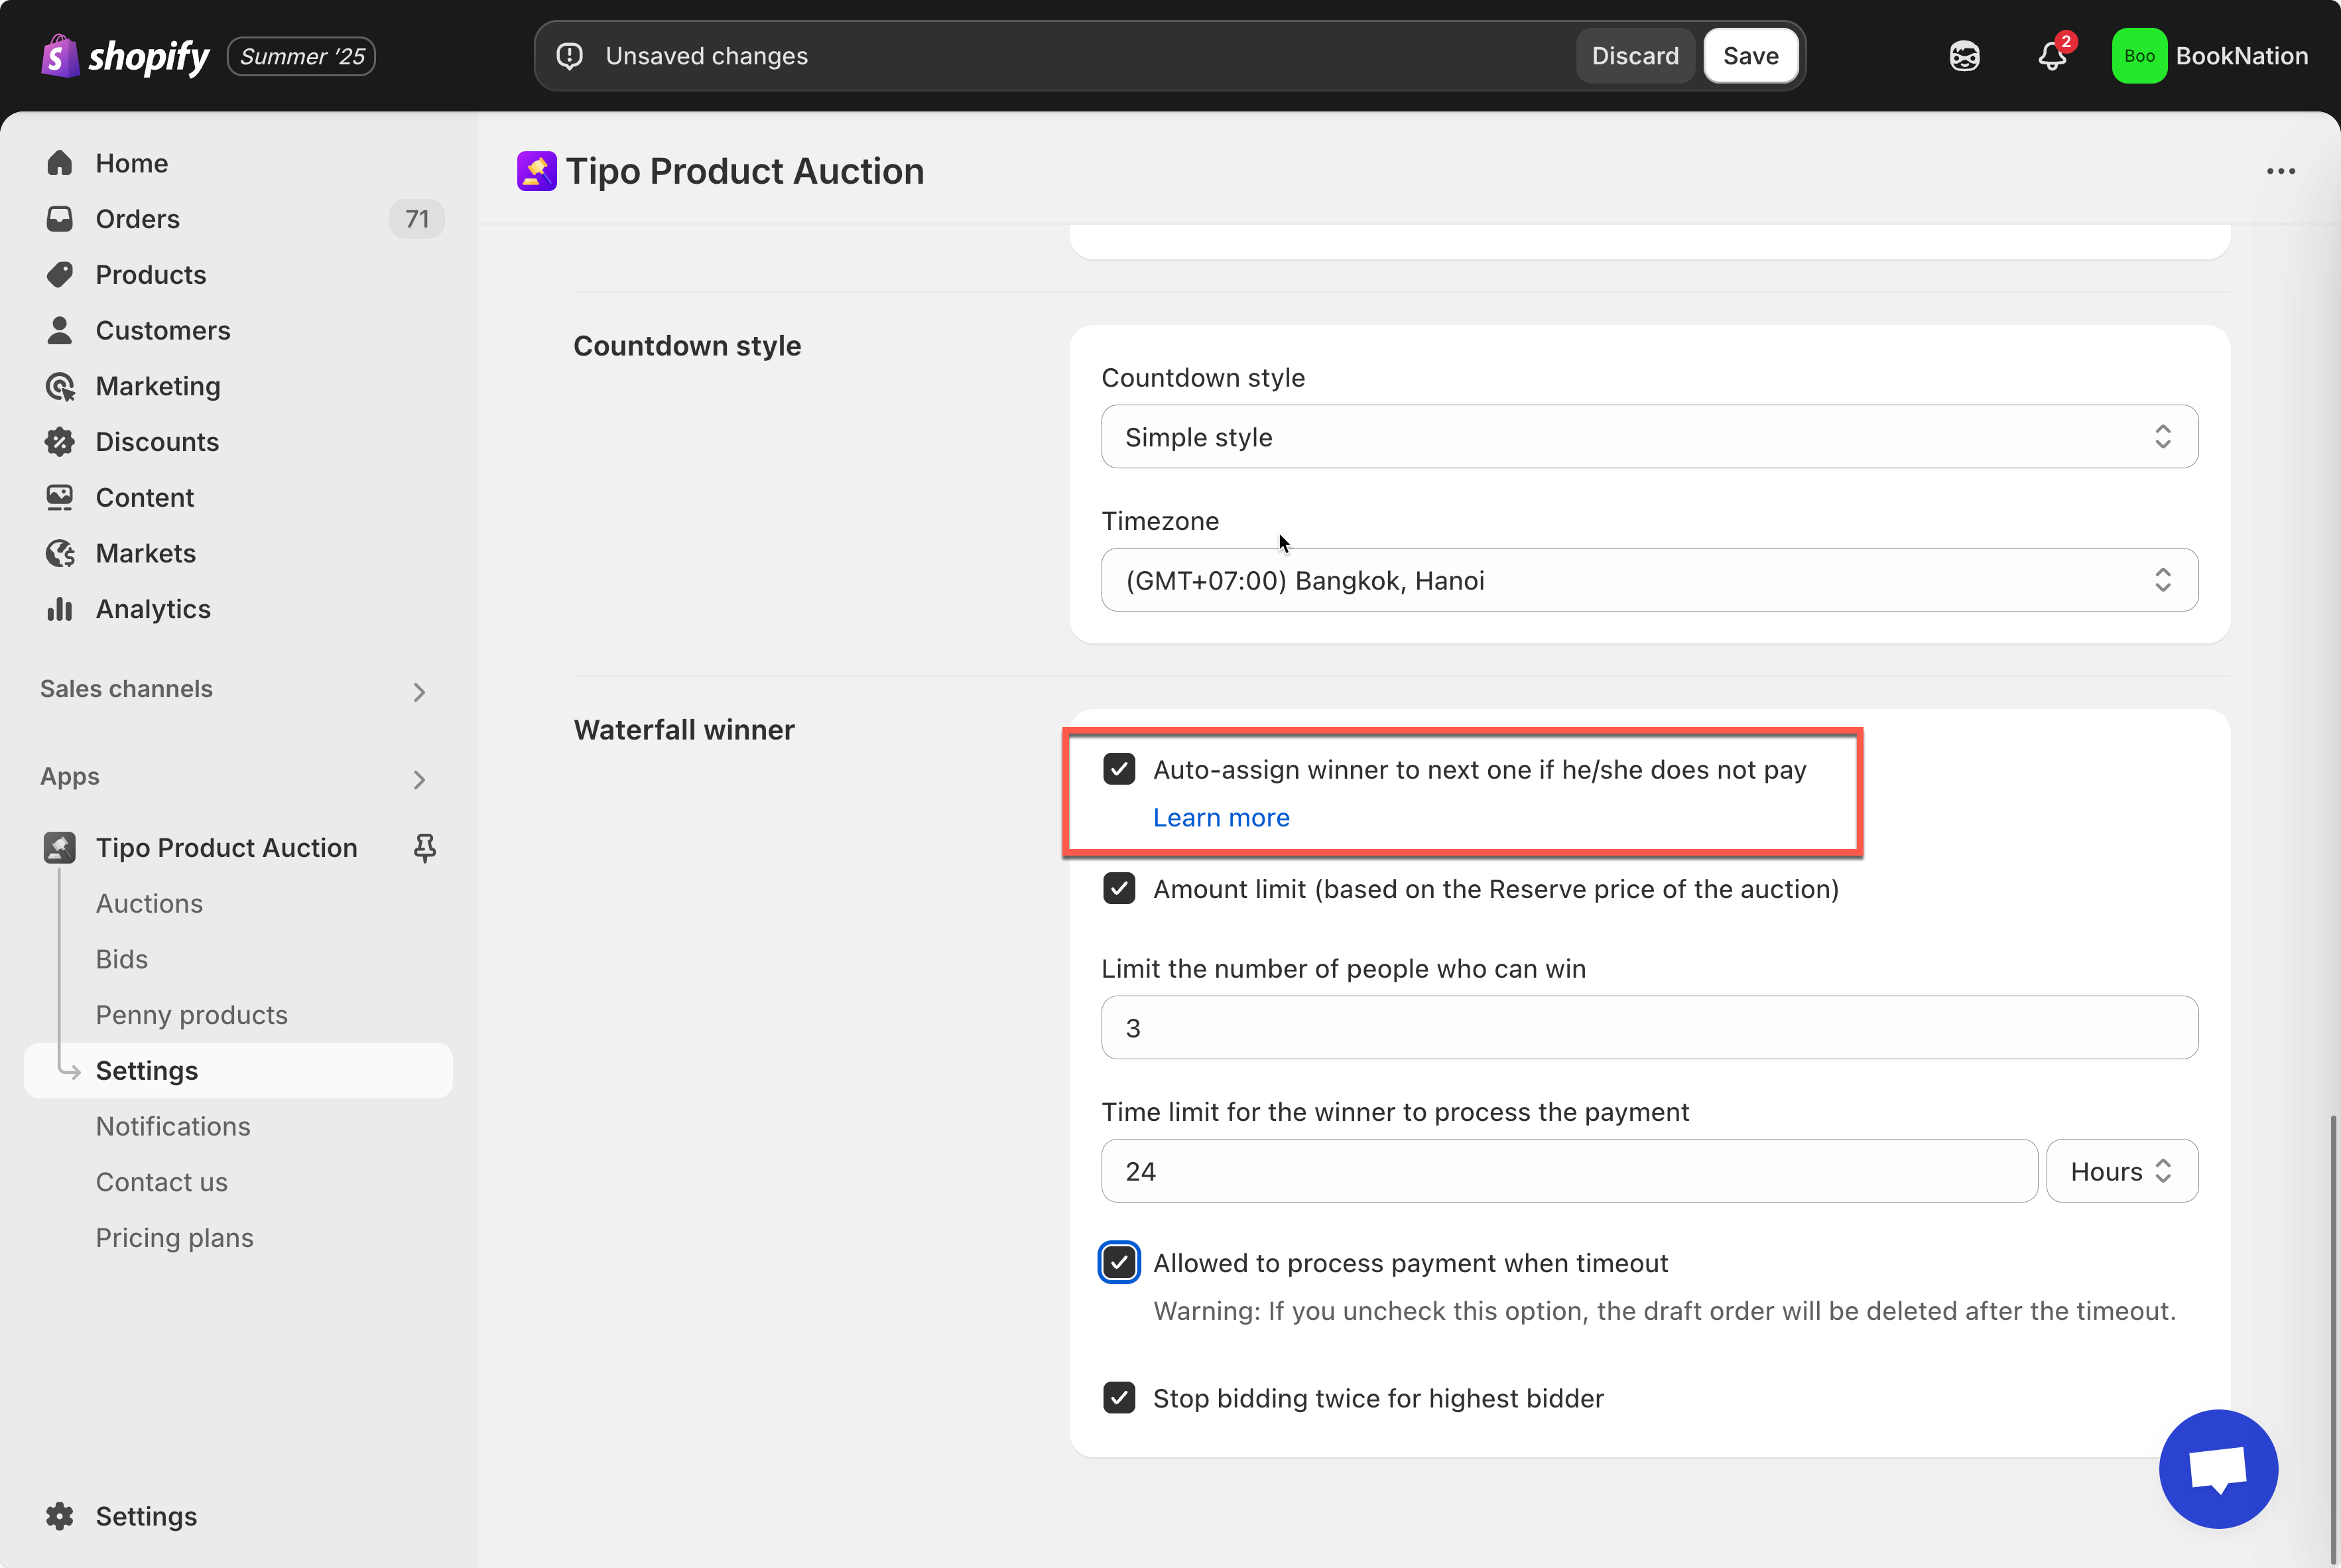Image resolution: width=2341 pixels, height=1568 pixels.
Task: Open the Countdown style dropdown
Action: (1648, 437)
